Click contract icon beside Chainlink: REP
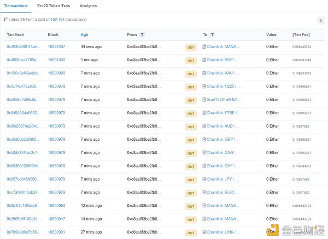 (204, 60)
